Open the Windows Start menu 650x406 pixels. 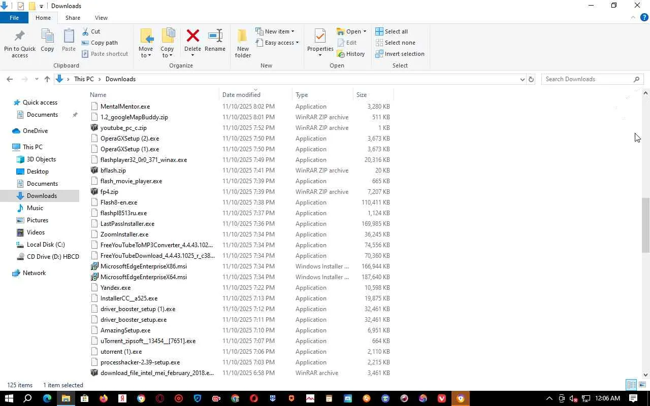tap(9, 398)
